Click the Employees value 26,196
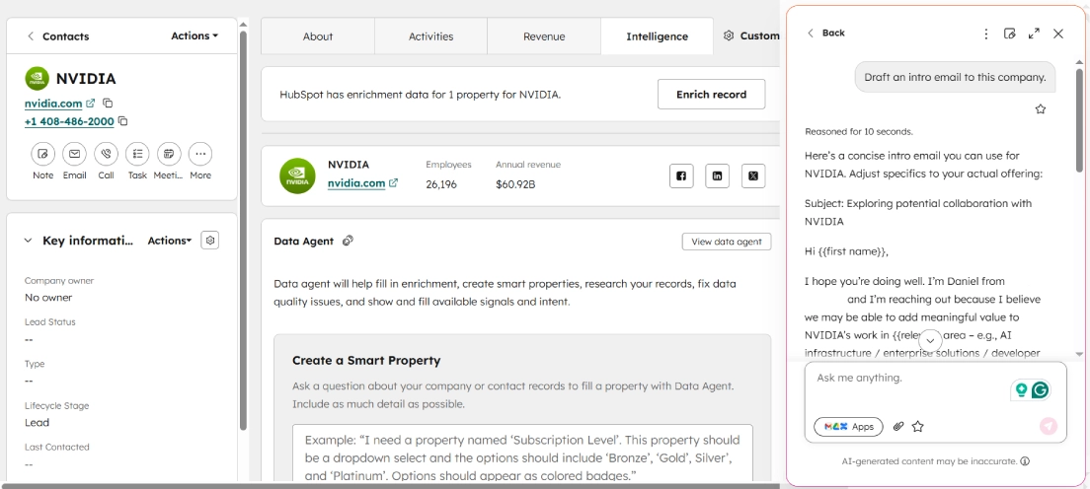The width and height of the screenshot is (1090, 489). click(441, 184)
